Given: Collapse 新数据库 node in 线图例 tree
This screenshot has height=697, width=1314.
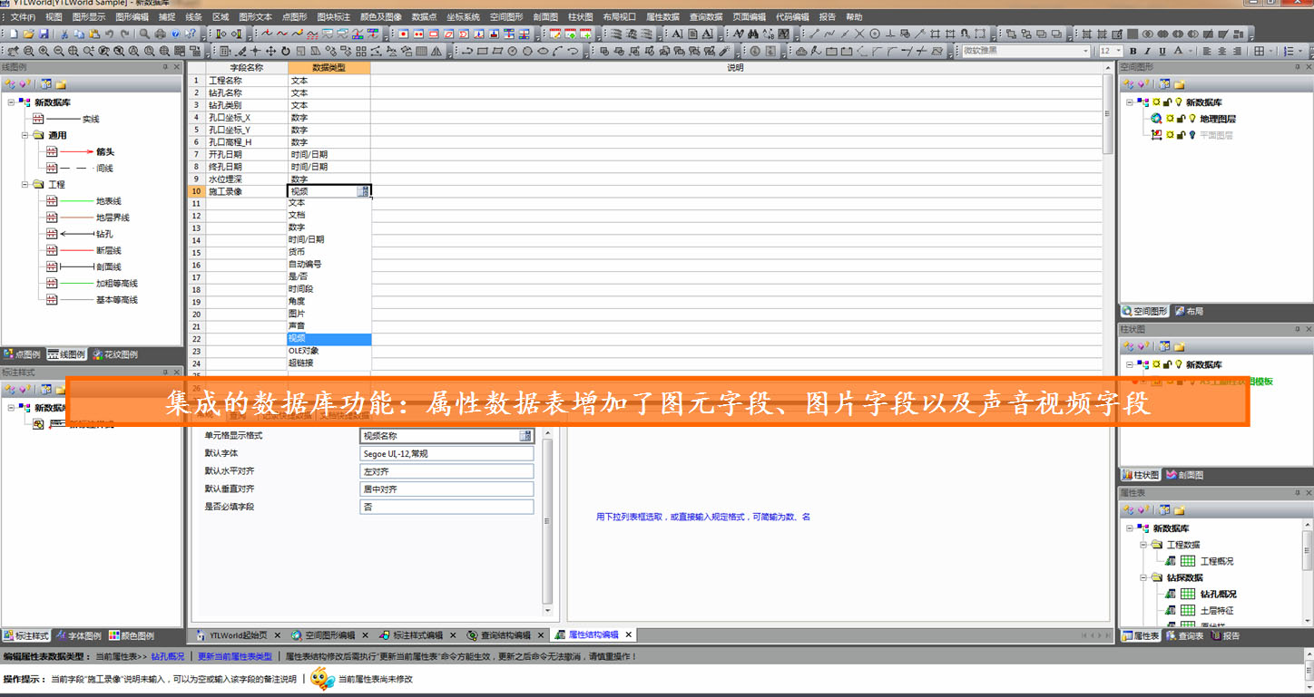Looking at the screenshot, I should pyautogui.click(x=11, y=102).
